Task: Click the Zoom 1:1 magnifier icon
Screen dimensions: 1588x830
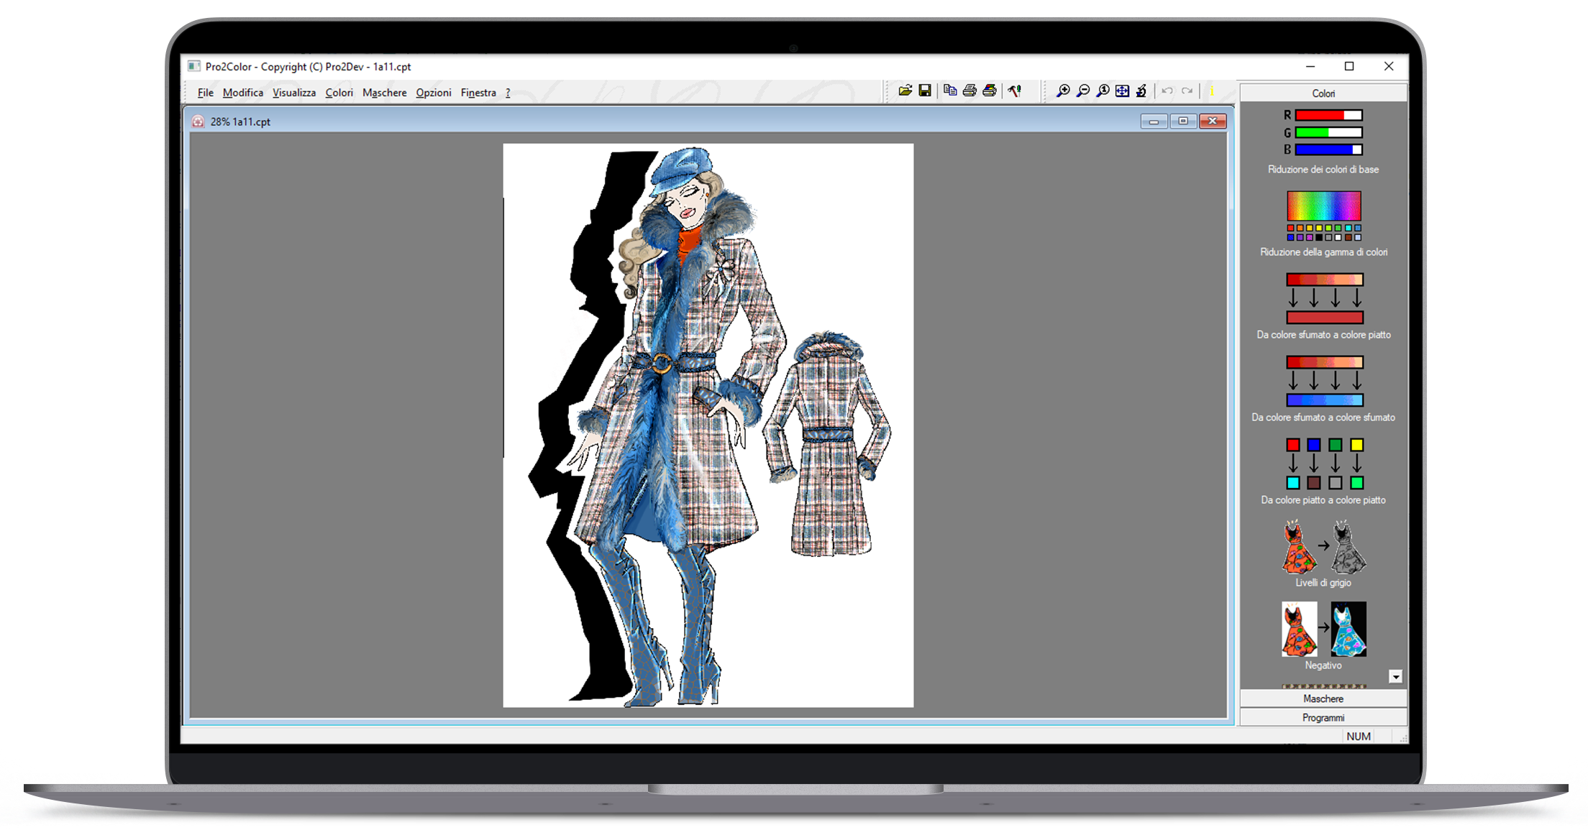Action: click(x=1103, y=91)
